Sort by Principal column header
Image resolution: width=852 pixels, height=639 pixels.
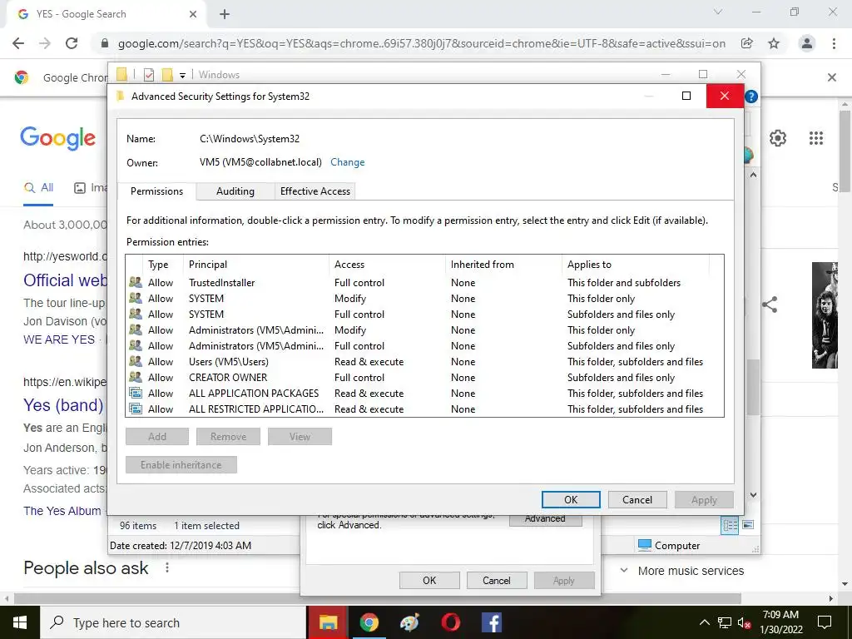point(256,265)
